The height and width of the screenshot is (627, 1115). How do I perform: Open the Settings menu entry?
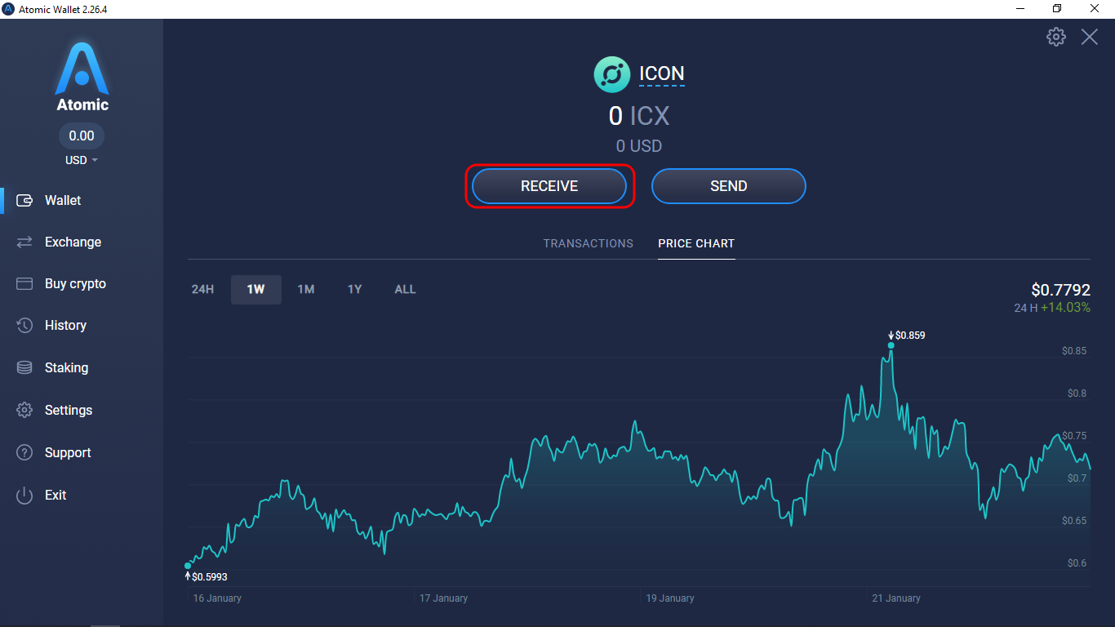(69, 410)
